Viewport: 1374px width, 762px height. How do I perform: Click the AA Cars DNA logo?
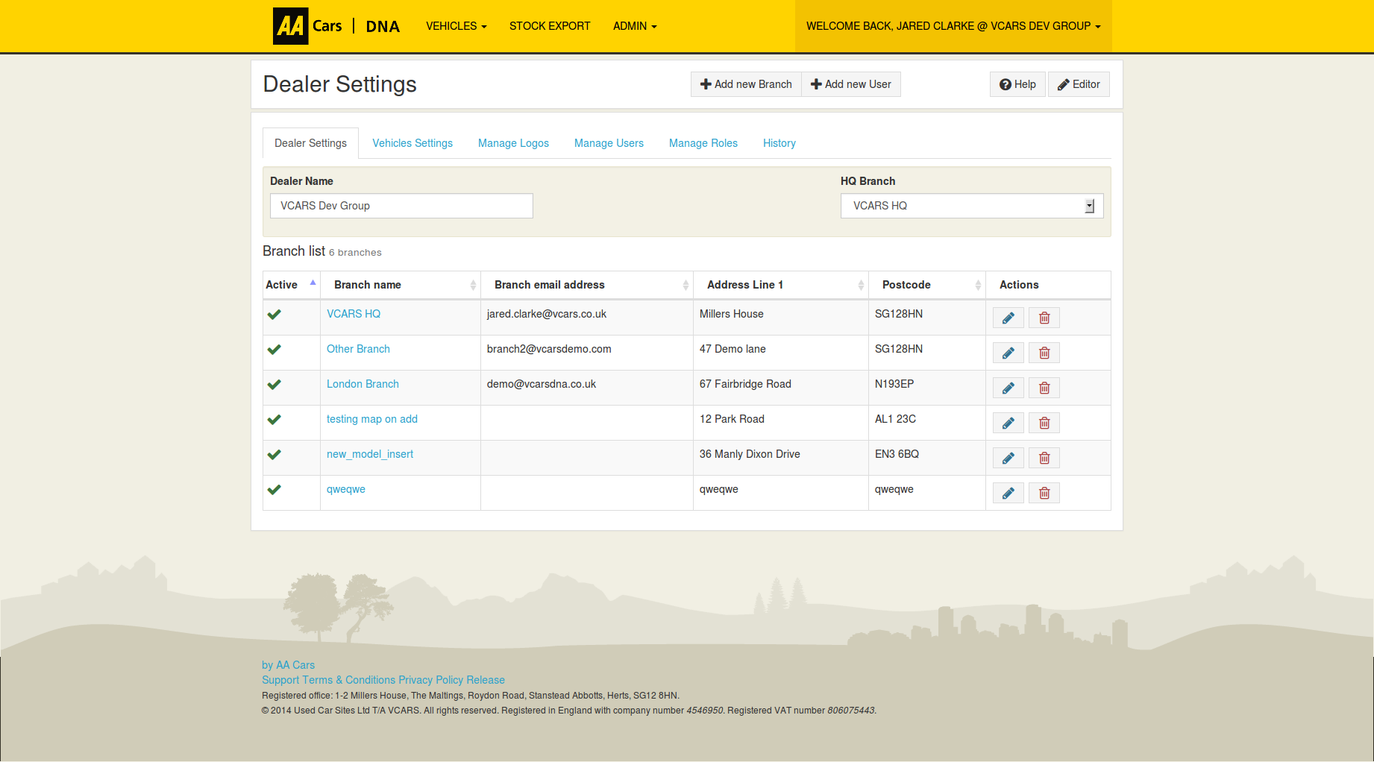(336, 25)
